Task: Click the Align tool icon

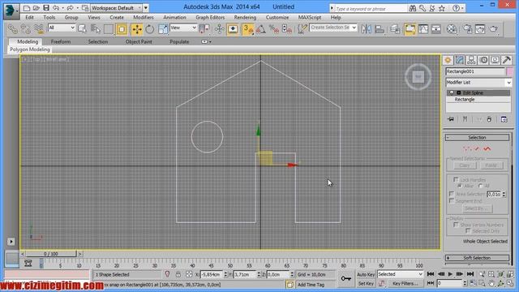Action: click(380, 29)
